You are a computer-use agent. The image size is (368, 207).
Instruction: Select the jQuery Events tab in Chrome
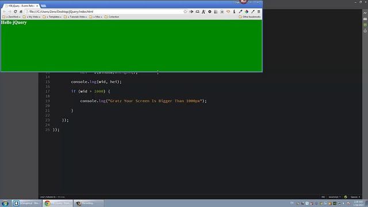click(x=21, y=6)
